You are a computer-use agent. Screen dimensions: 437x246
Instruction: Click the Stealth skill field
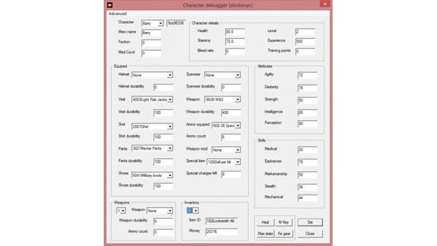tap(307, 187)
